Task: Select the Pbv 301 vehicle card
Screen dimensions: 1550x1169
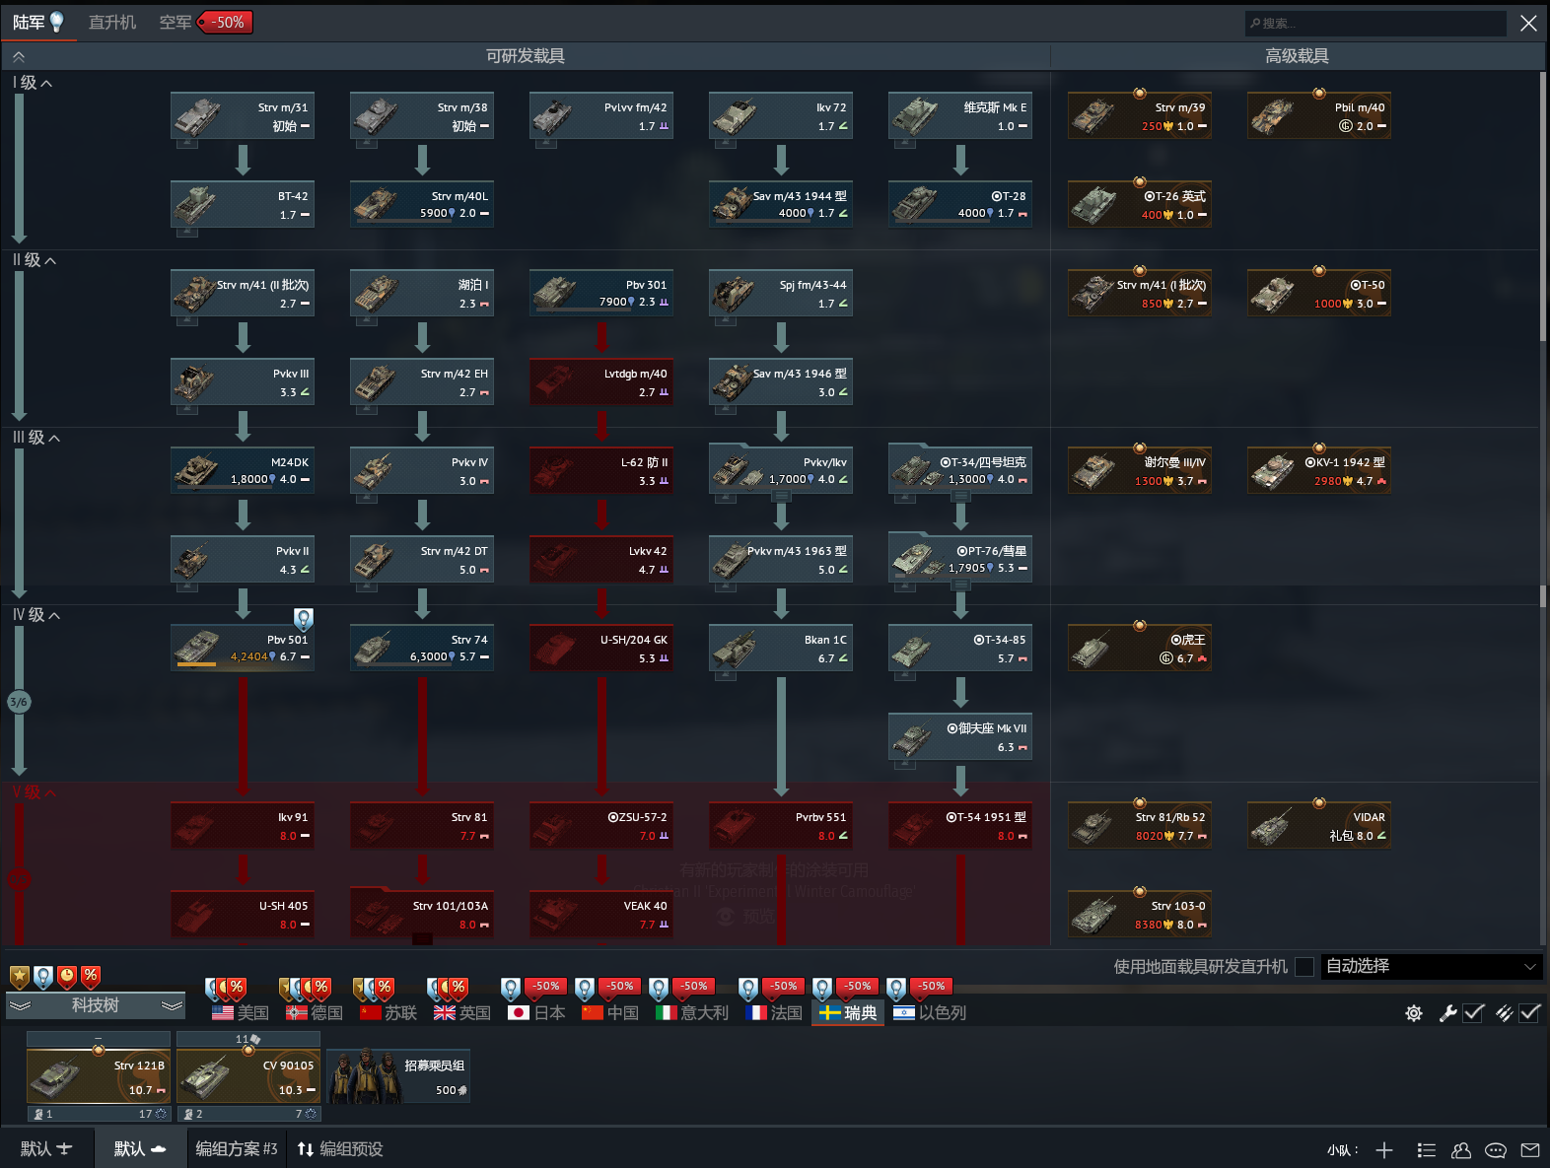Action: click(601, 294)
